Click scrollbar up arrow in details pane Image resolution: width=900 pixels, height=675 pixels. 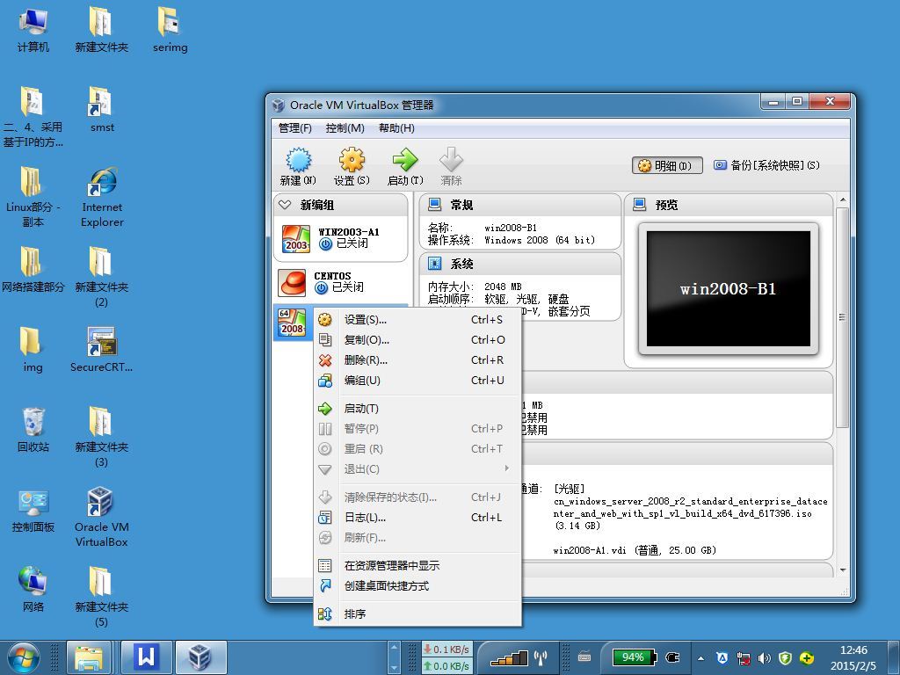click(843, 200)
